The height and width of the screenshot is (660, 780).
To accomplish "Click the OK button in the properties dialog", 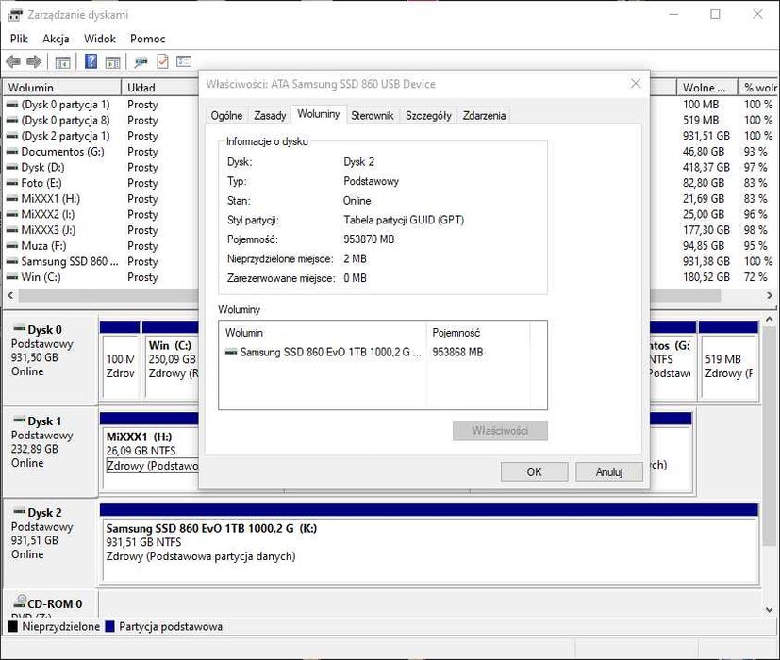I will 534,472.
